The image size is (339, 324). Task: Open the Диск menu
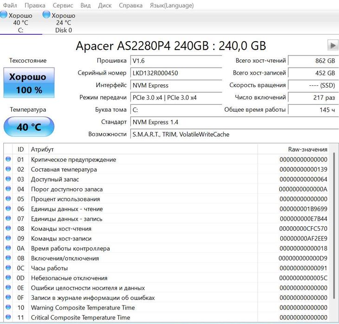tap(105, 6)
